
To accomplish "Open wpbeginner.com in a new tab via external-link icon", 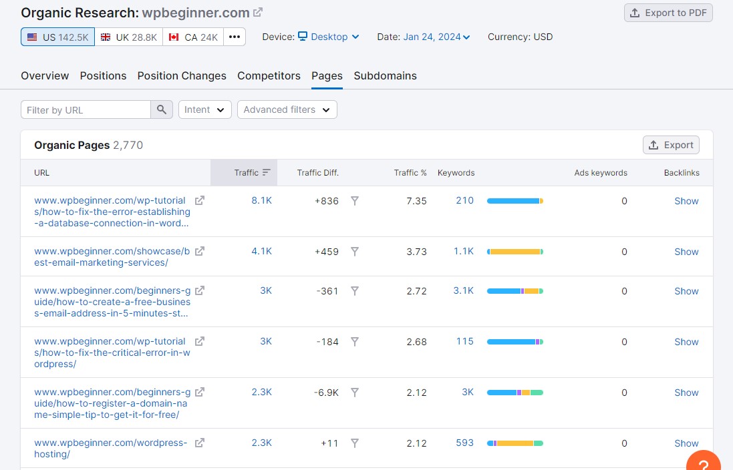I will (x=257, y=13).
